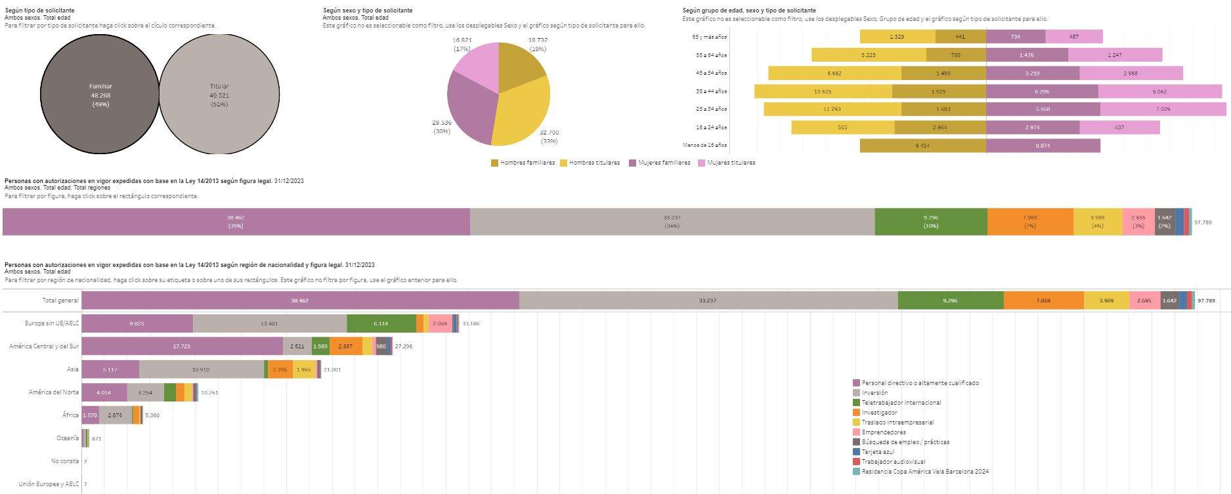Select the 38.462 (39%) segment in figura legal bar

click(236, 222)
